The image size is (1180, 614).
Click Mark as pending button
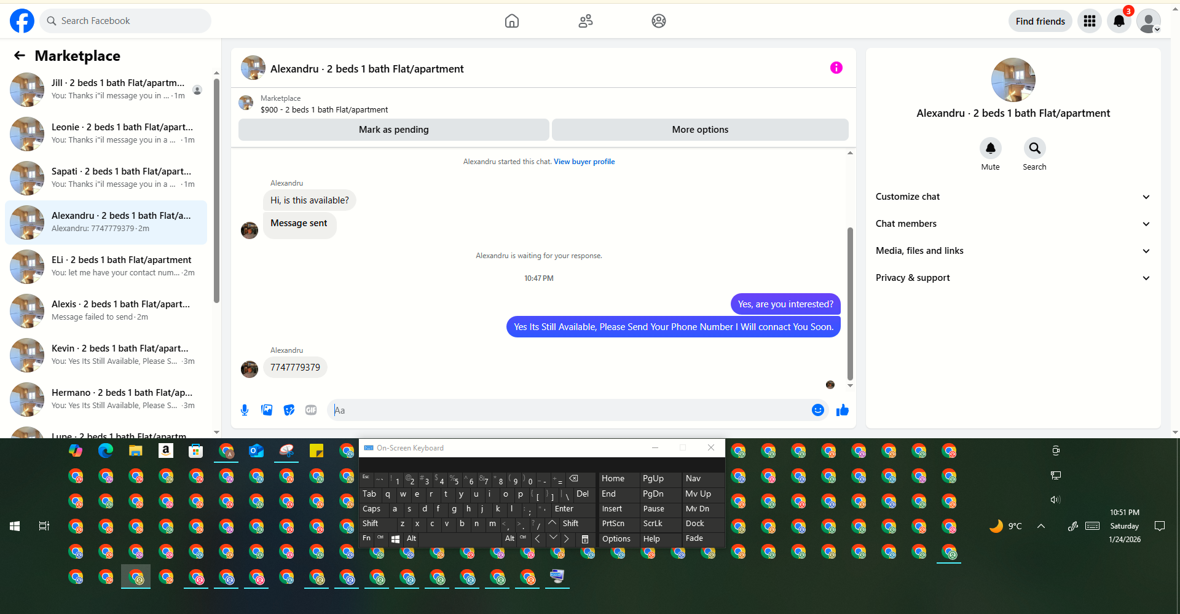[x=394, y=130]
